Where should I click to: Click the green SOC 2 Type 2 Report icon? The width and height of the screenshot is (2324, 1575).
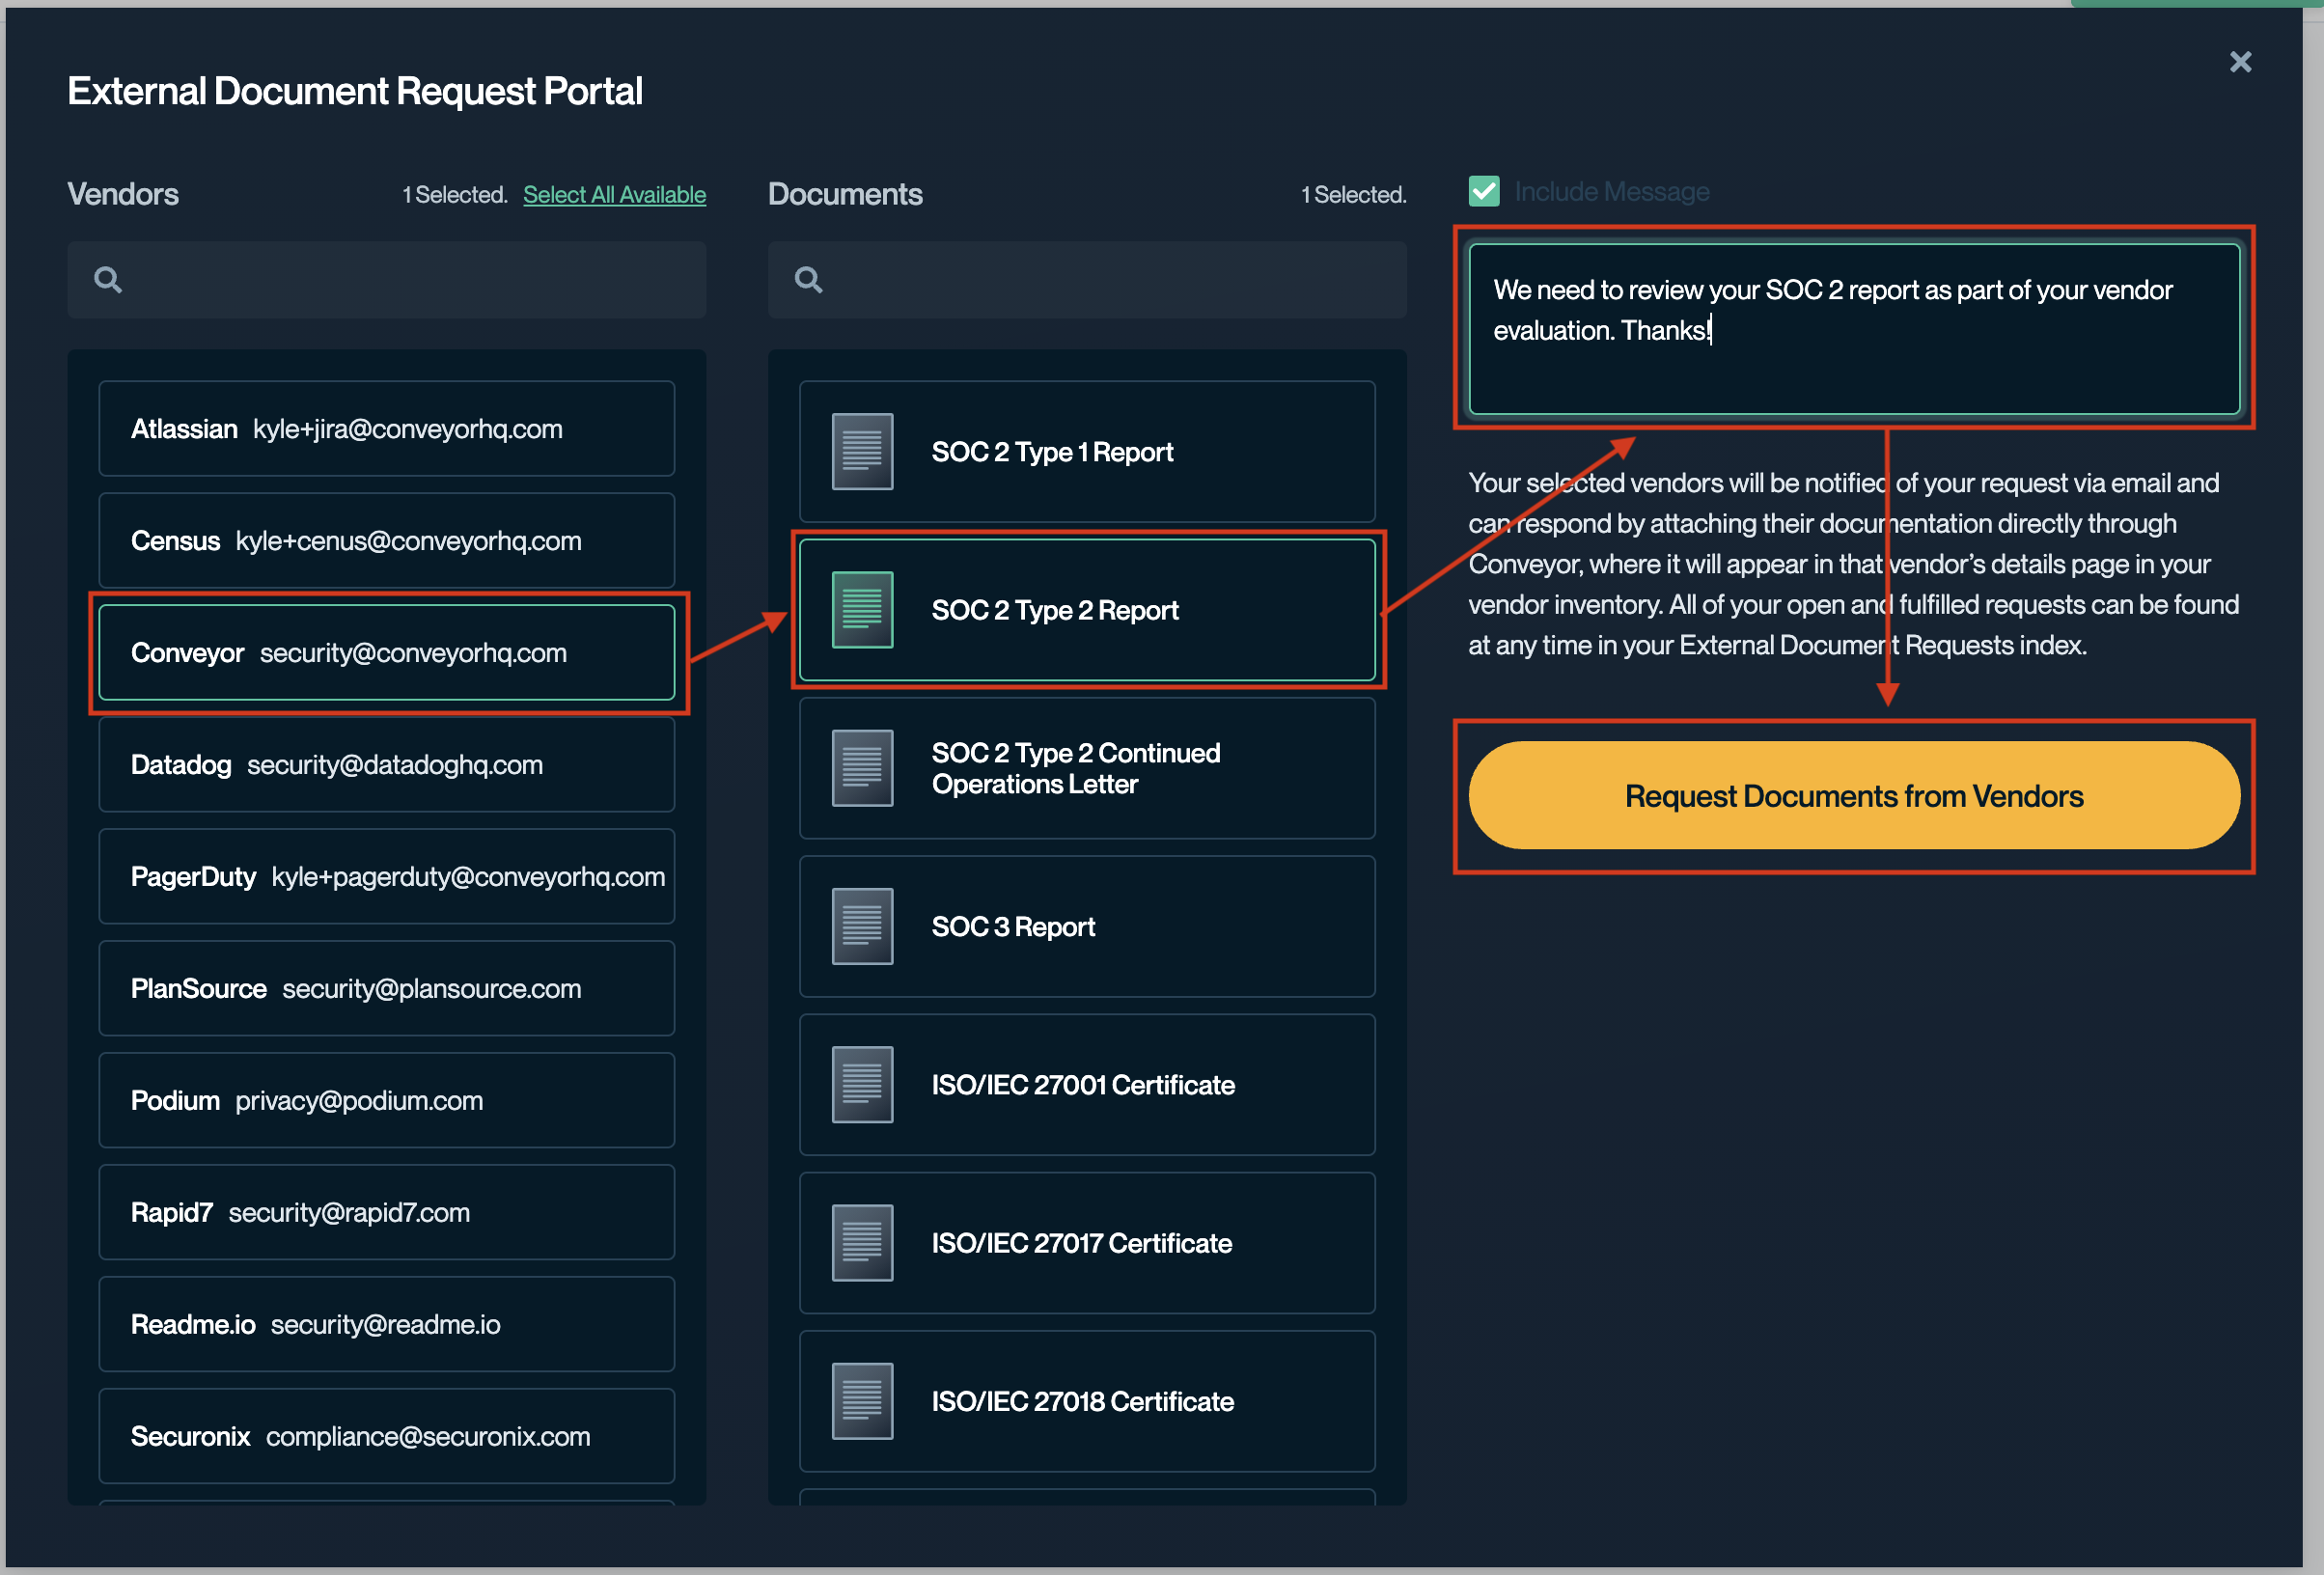[x=862, y=610]
